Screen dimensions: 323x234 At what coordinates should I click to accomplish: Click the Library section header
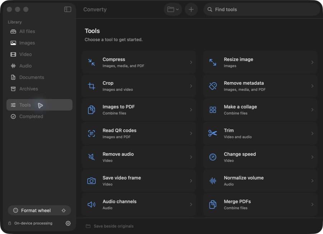(x=15, y=22)
